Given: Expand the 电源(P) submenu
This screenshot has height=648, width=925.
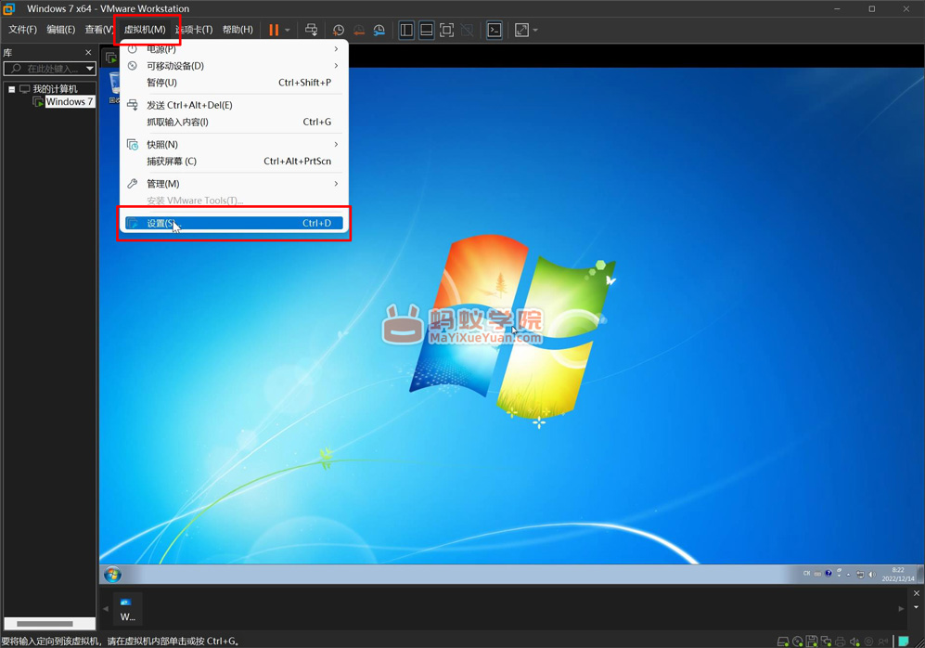Looking at the screenshot, I should pyautogui.click(x=234, y=49).
